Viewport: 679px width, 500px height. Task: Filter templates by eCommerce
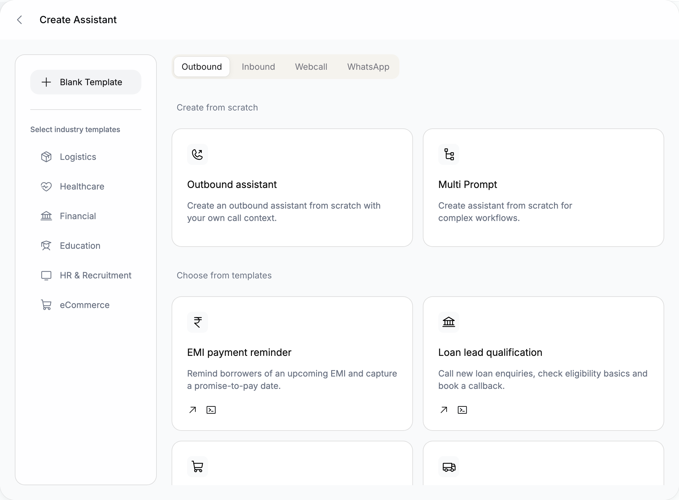pyautogui.click(x=86, y=305)
